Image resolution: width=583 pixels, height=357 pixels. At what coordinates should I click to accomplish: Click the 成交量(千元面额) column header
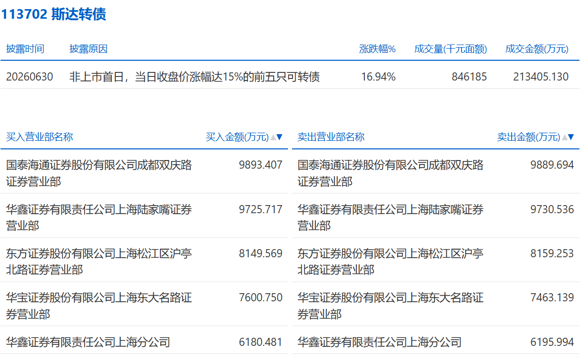click(450, 49)
